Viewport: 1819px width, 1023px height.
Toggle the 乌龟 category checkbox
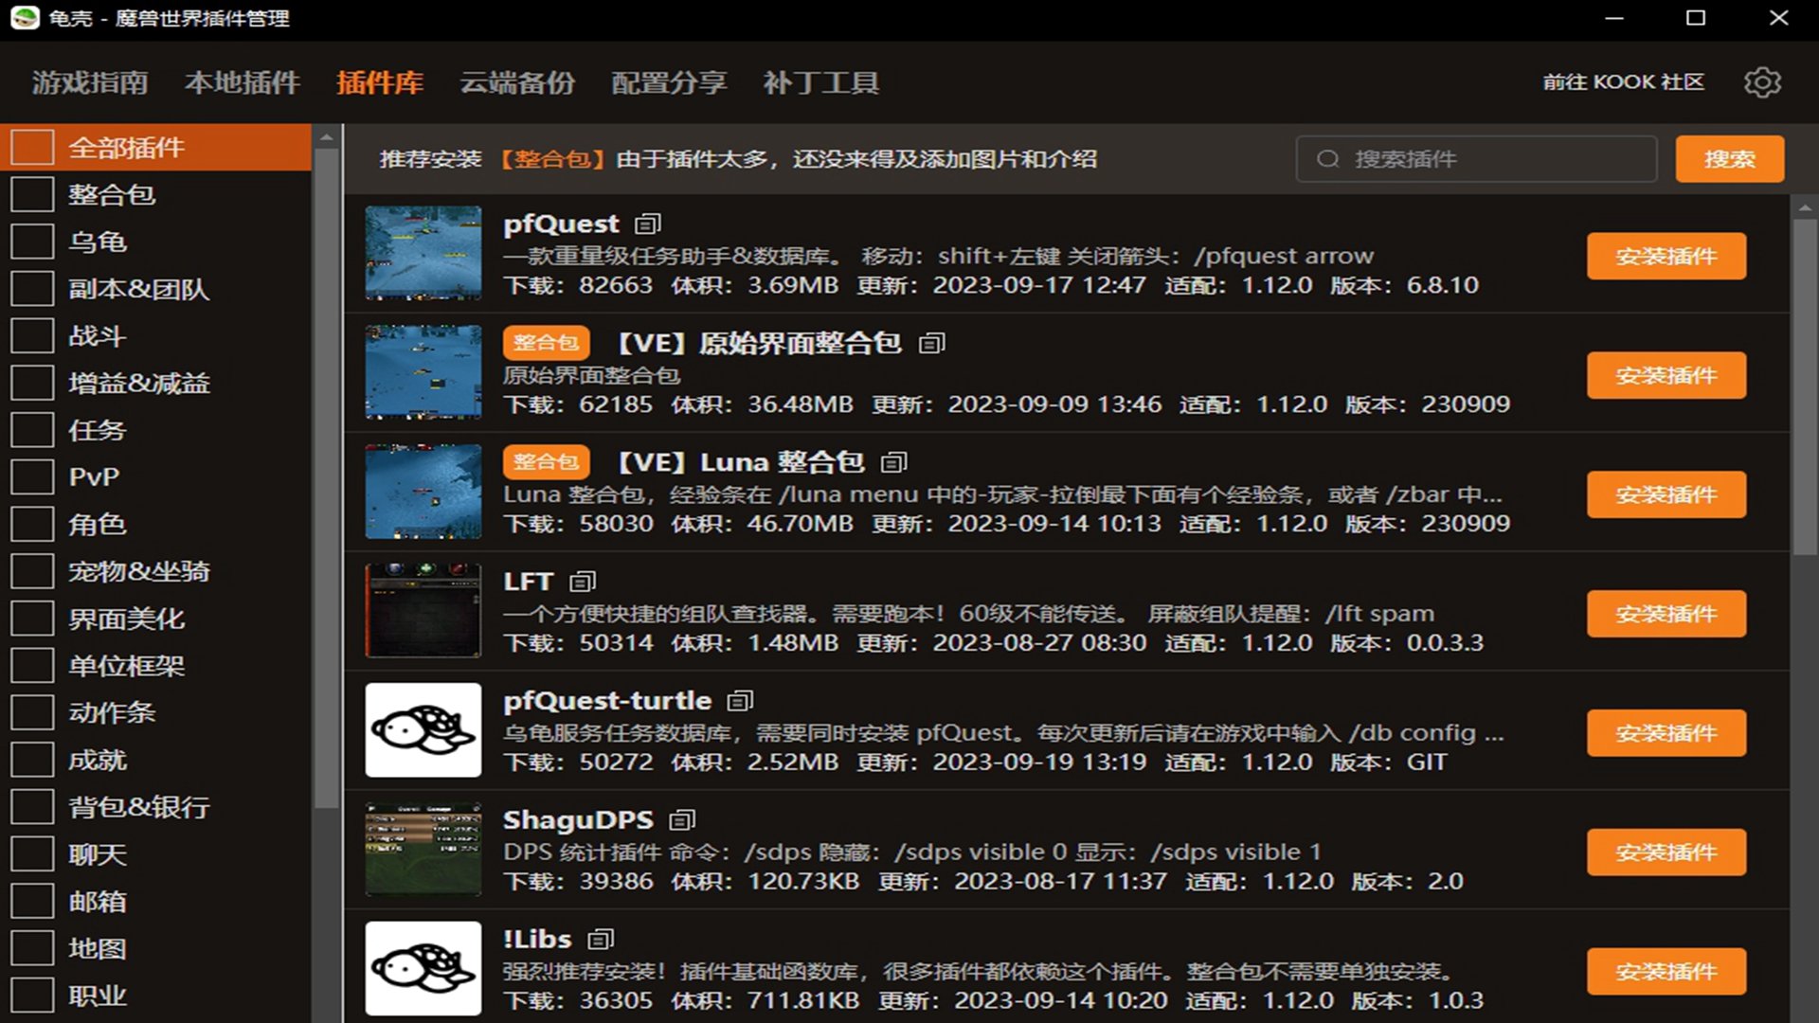pyautogui.click(x=32, y=242)
